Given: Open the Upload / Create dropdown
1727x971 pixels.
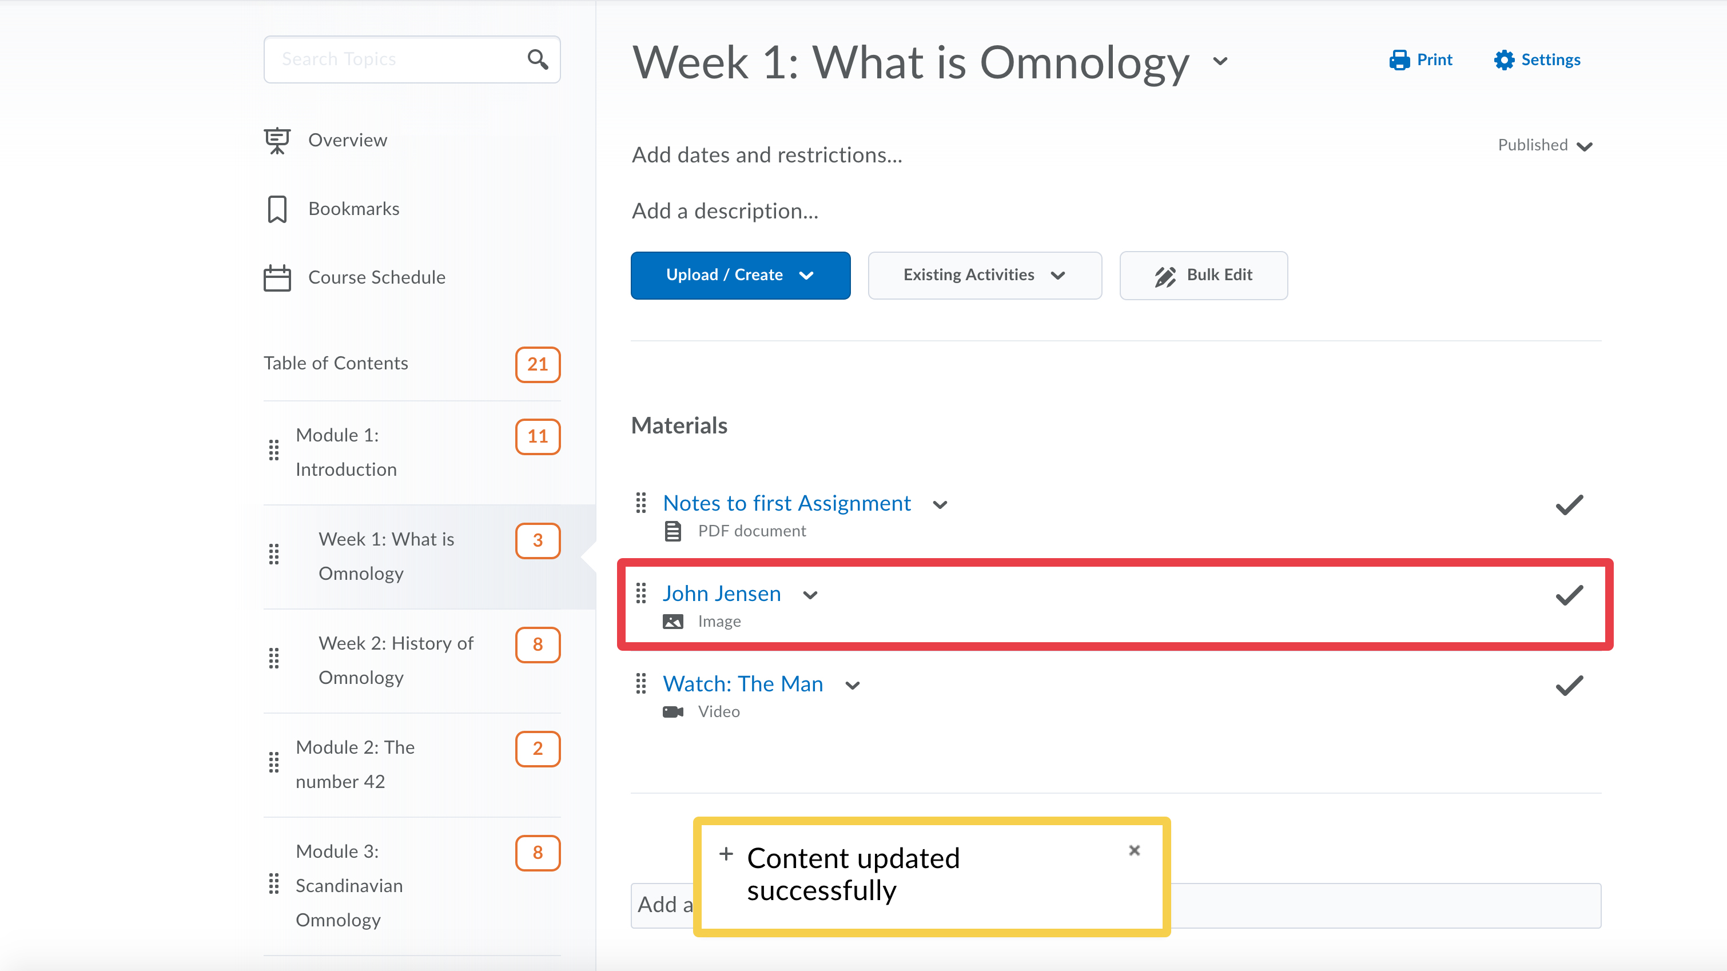Looking at the screenshot, I should pos(740,275).
